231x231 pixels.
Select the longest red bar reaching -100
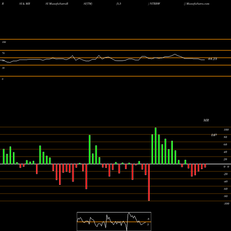149,182
